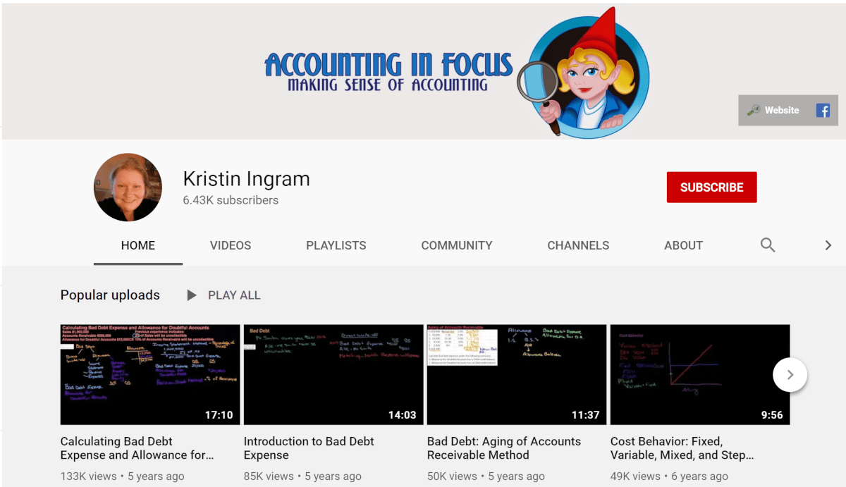Click the title Calculating Bad Debt Expense and Allowance

point(137,448)
